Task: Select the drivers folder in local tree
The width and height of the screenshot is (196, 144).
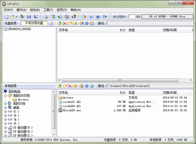Action: pyautogui.click(x=23, y=100)
